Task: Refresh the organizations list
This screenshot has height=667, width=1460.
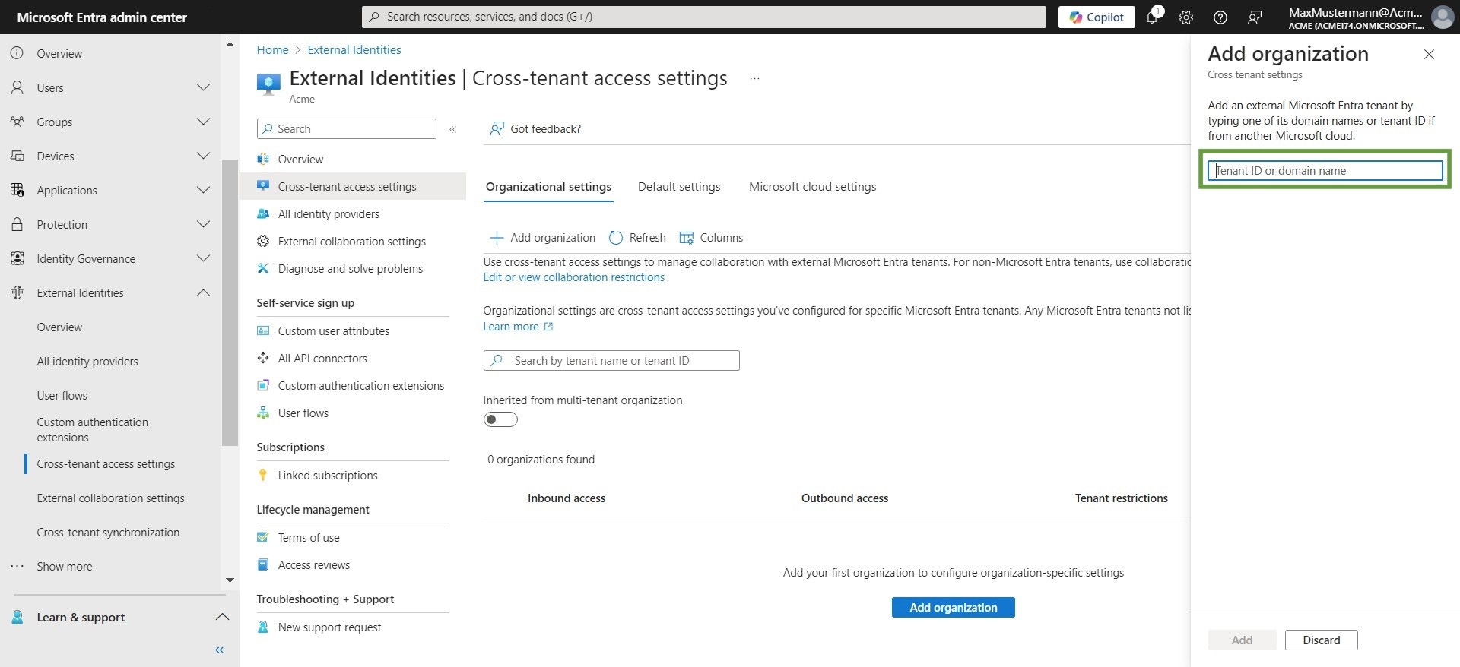Action: tap(637, 237)
